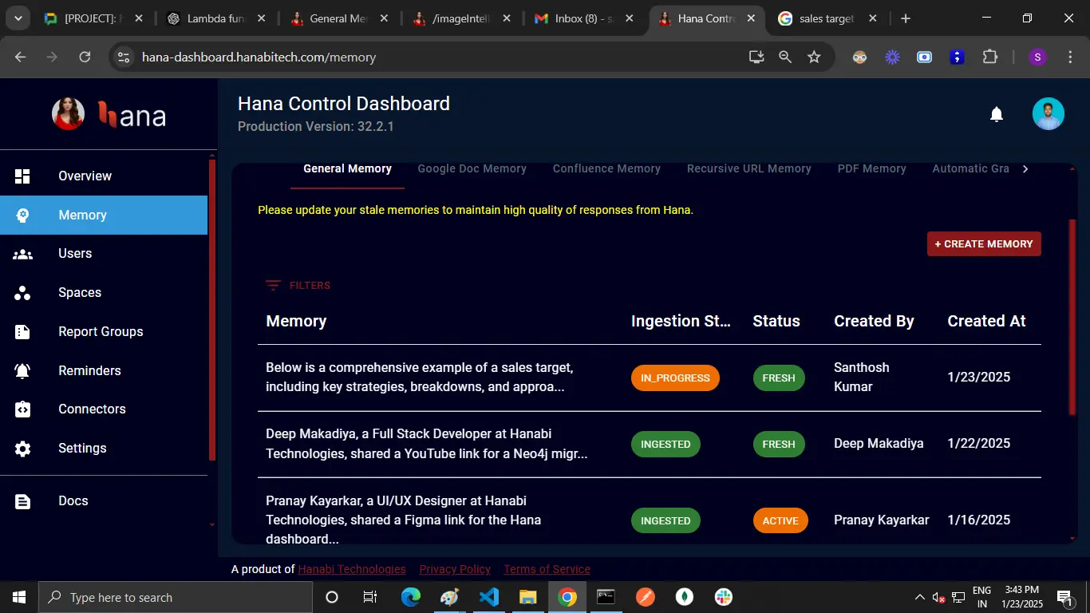
Task: Click memory about Deep Makadiya YouTube link
Action: [427, 444]
